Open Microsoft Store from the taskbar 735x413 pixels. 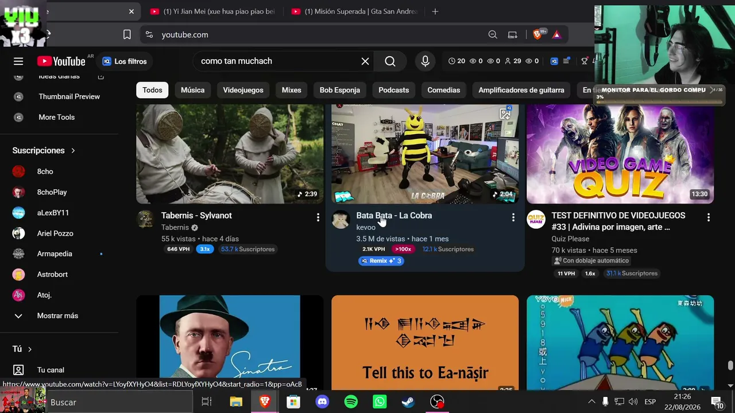[x=293, y=402]
